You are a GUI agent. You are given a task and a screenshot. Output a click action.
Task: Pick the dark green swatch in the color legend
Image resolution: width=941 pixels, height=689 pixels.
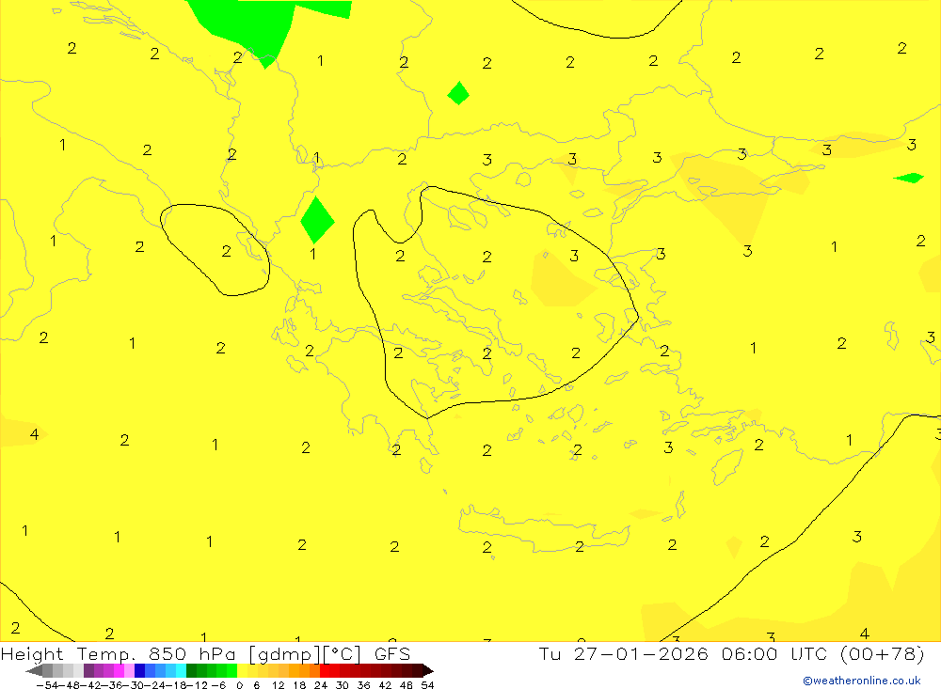tap(191, 671)
